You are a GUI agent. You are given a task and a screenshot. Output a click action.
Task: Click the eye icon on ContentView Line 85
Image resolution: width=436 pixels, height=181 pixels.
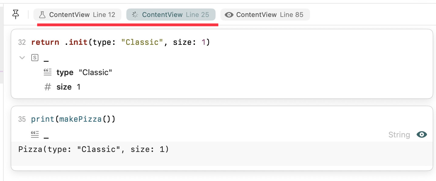(229, 15)
